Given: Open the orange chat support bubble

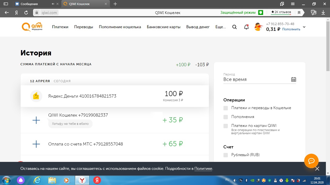Looking at the screenshot, I should [x=311, y=161].
